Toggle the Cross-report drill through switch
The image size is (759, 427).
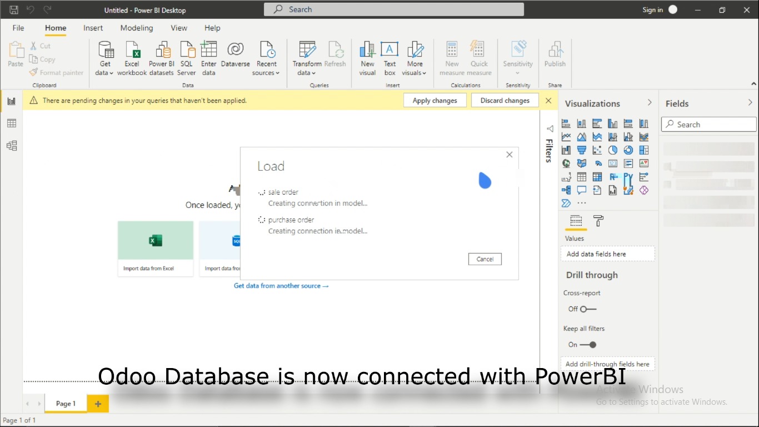pyautogui.click(x=588, y=309)
